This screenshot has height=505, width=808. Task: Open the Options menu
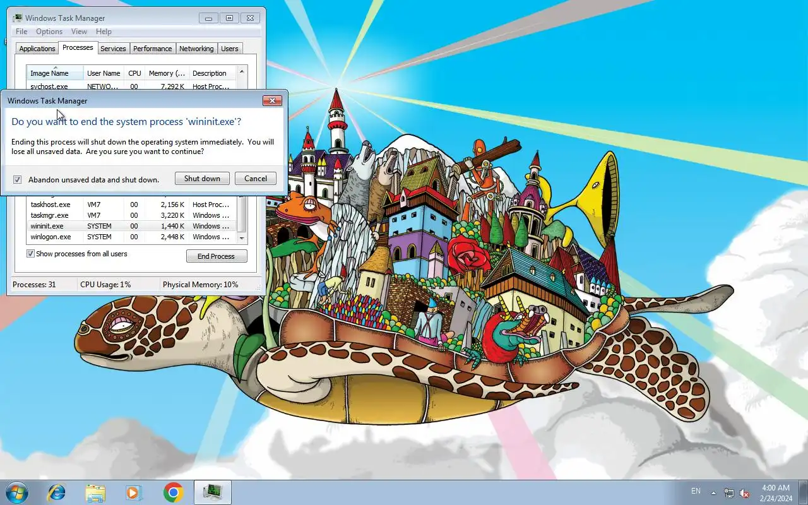click(49, 32)
